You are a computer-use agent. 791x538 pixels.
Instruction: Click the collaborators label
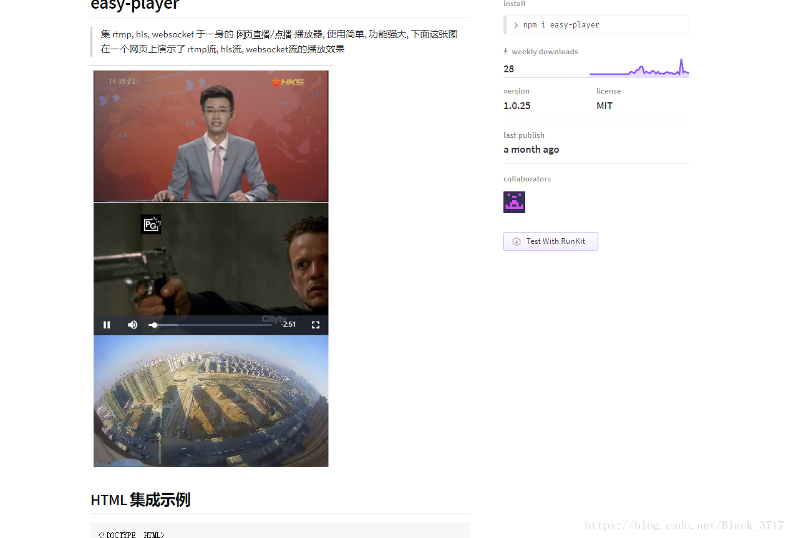coord(527,179)
